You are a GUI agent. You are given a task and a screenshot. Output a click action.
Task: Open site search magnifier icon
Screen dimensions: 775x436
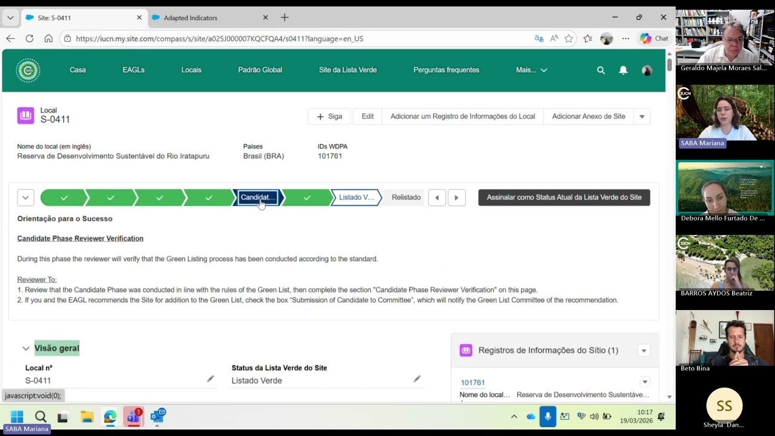click(601, 70)
